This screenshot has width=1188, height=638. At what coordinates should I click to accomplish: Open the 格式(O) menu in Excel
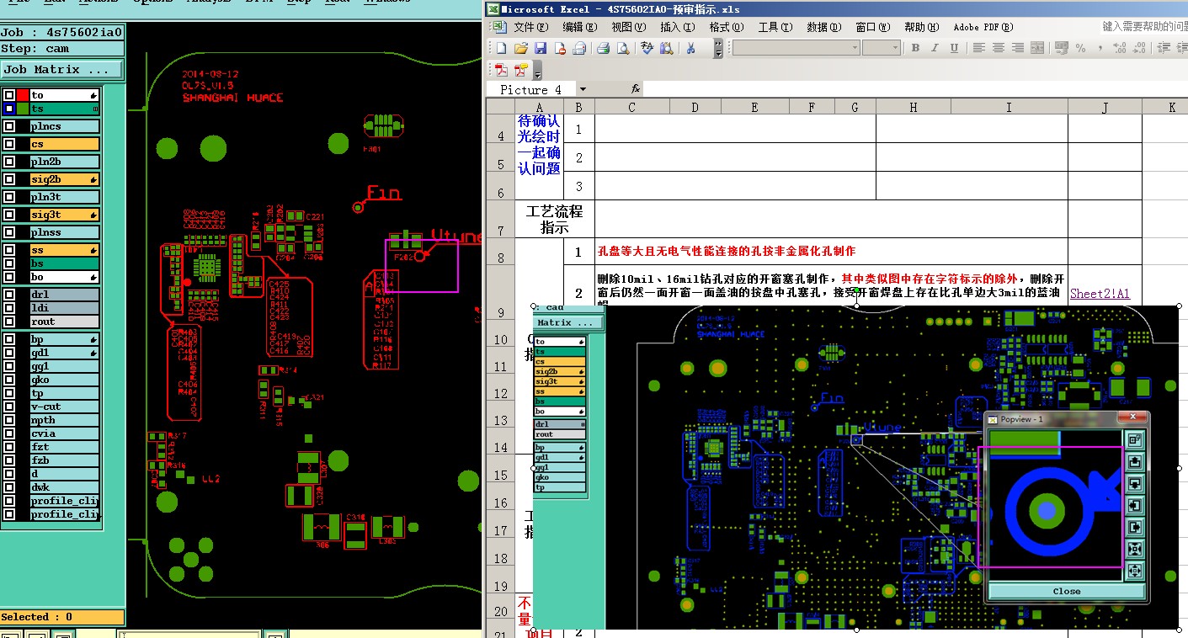coord(726,27)
